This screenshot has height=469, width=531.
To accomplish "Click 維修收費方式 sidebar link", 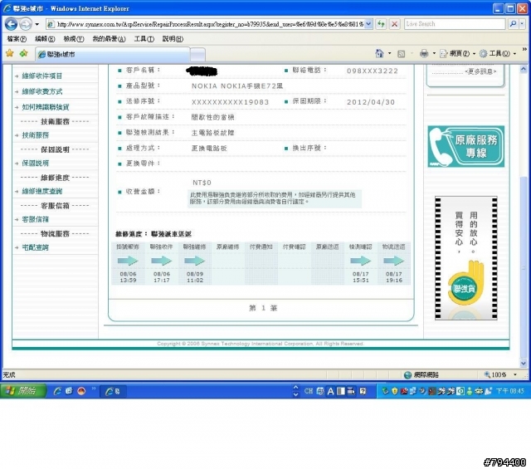I will pyautogui.click(x=42, y=91).
